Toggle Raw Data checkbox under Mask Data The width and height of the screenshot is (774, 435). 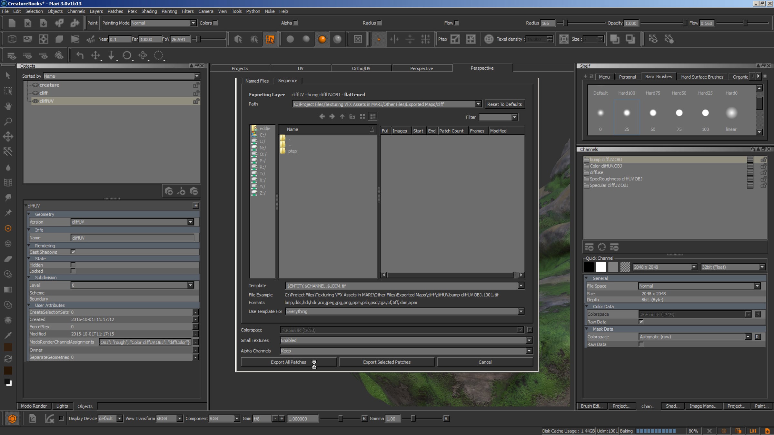click(x=641, y=344)
